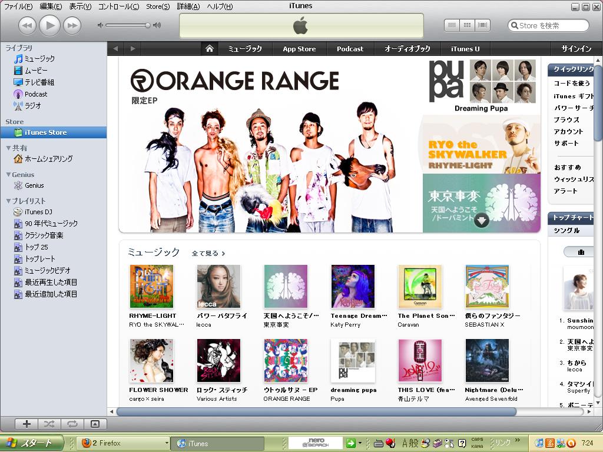Click the Windows スタート button

click(x=31, y=443)
